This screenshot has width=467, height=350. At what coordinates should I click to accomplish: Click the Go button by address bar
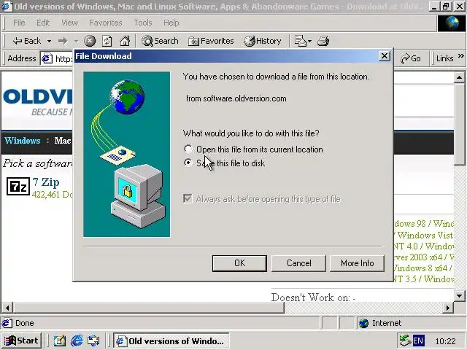[410, 58]
